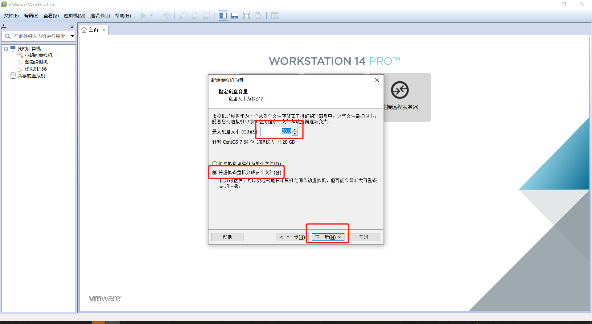Select 将虚拟磁盘拆分成多个文件 radio button

(x=215, y=172)
